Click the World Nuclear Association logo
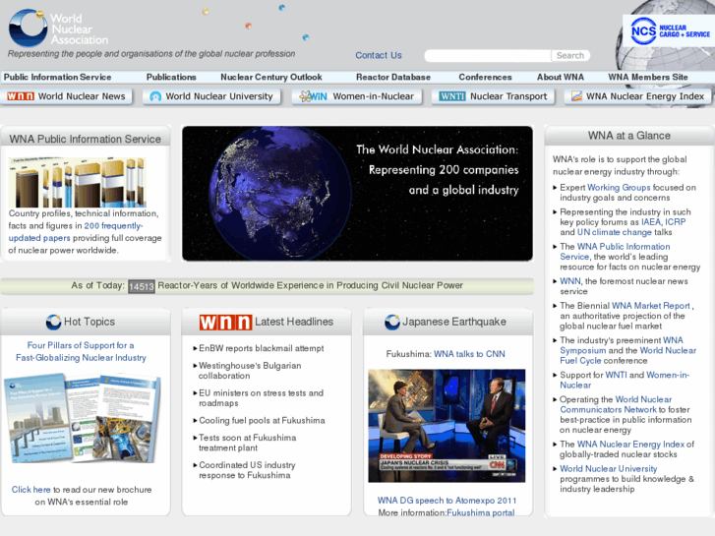Screen dimensions: 715x536 point(58,29)
